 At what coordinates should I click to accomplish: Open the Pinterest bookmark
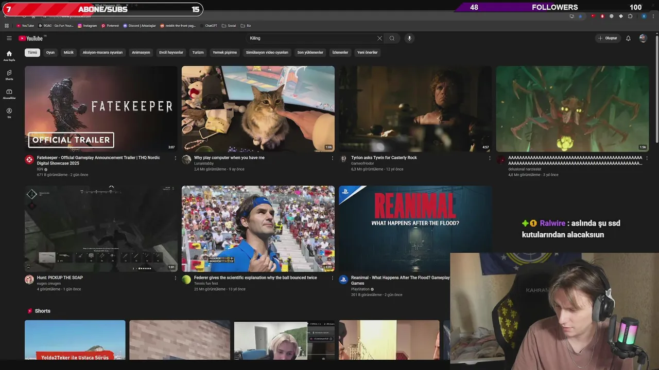pos(110,25)
